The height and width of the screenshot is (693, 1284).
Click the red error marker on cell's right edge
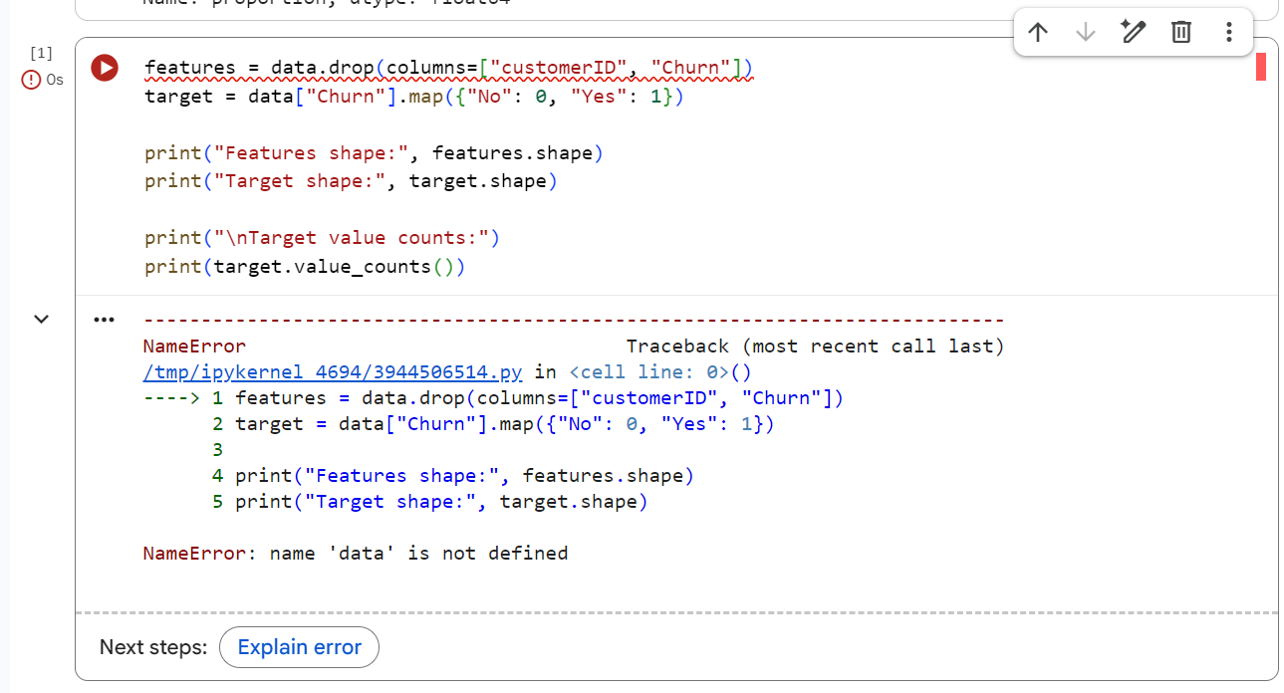point(1261,68)
